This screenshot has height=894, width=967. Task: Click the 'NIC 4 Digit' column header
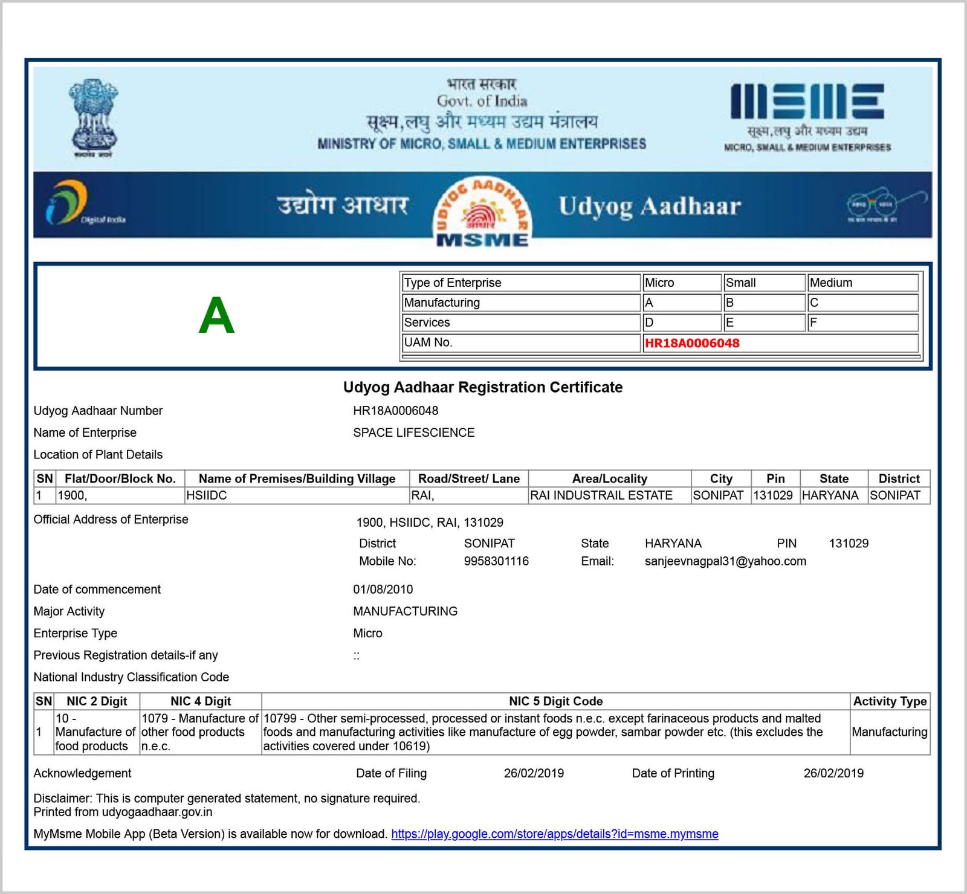click(x=201, y=701)
